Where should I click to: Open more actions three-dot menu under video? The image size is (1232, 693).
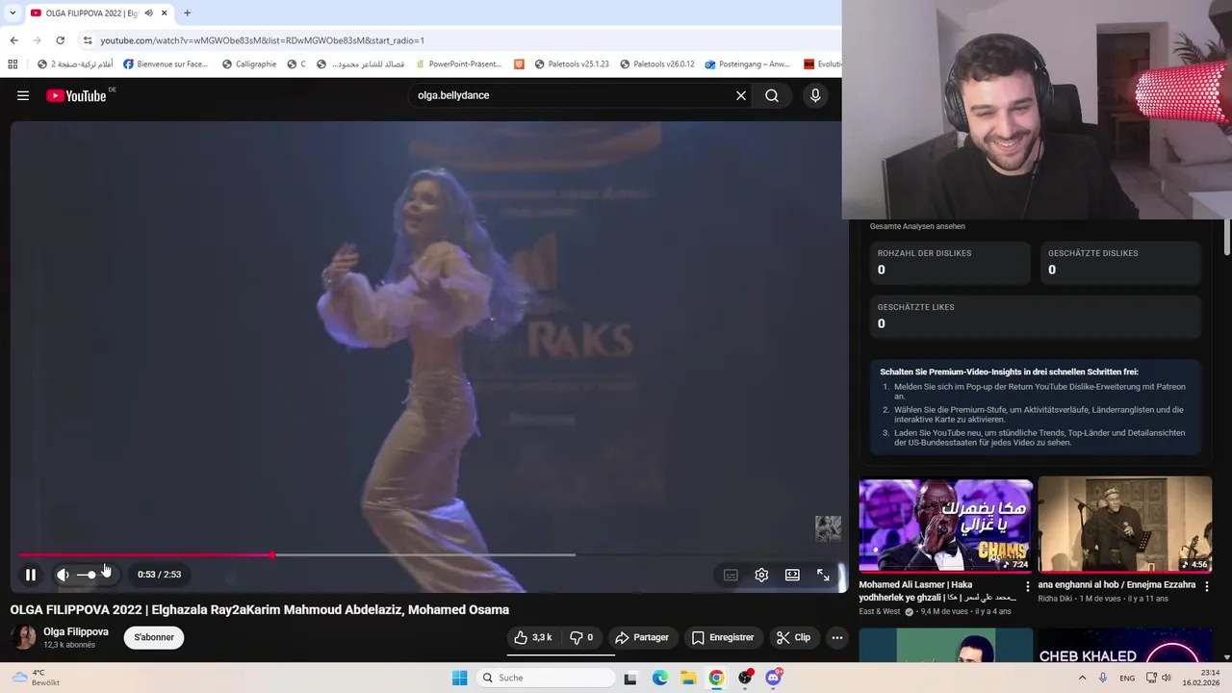[837, 637]
